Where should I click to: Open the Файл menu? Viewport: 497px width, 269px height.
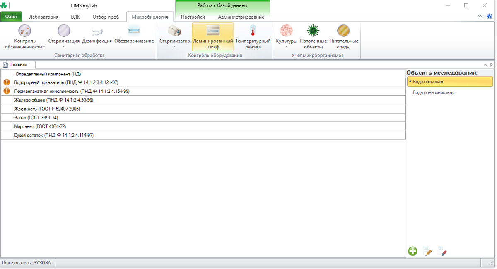[11, 17]
